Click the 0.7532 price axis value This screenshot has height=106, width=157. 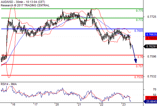[x=152, y=76]
